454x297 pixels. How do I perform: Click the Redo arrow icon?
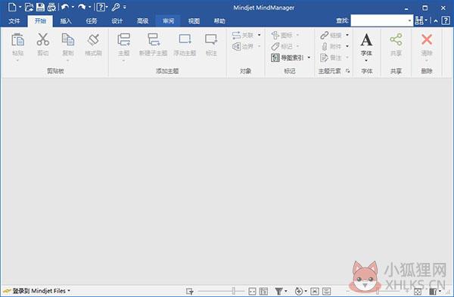click(82, 7)
